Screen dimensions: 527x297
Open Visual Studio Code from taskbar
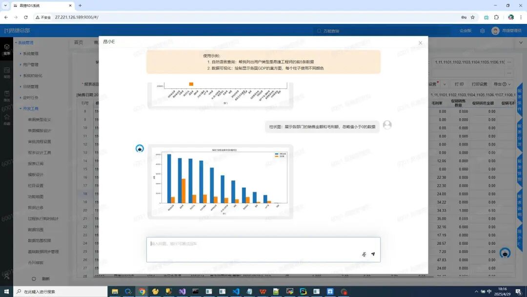[236, 291]
